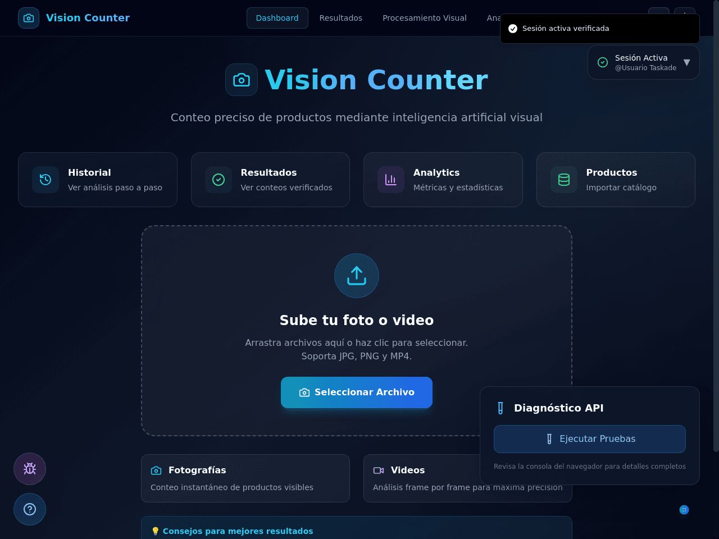Viewport: 719px width, 539px height.
Task: Open the Historial card
Action: [98, 180]
